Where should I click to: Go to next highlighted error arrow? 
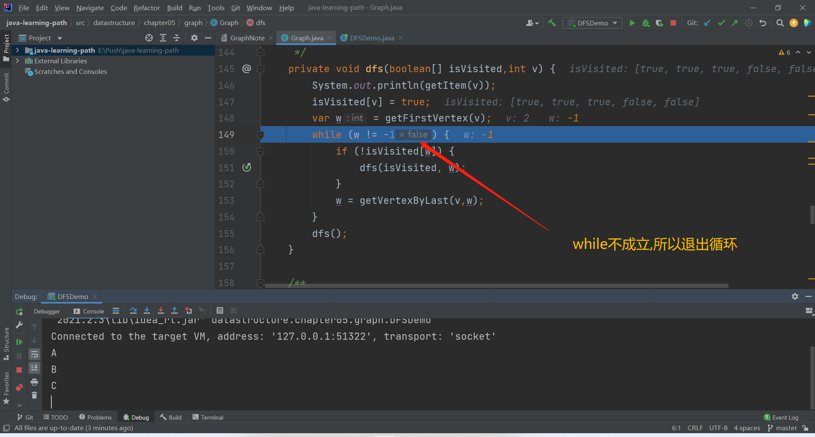(x=809, y=52)
